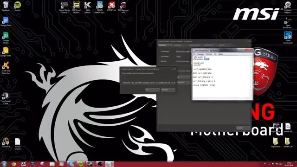Switch to Notepad in the taskbar
Viewport: 297px width, 167px height.
tap(110, 164)
